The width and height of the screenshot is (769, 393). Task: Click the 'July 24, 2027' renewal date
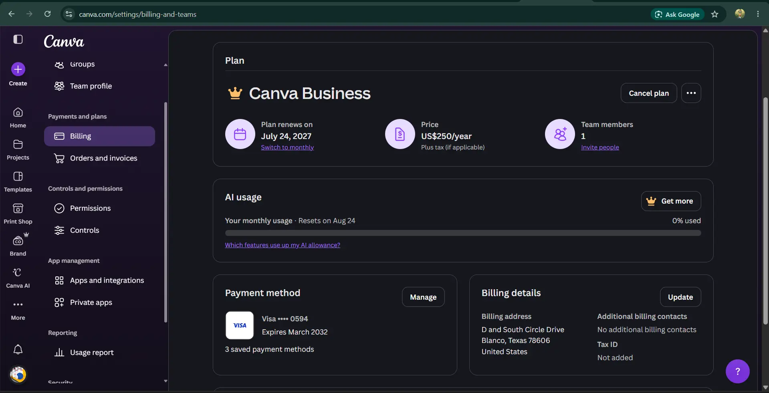(286, 136)
